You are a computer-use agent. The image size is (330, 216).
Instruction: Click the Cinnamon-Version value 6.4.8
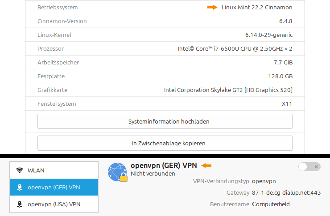pos(285,21)
